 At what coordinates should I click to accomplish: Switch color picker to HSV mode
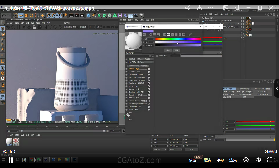pos(168,35)
